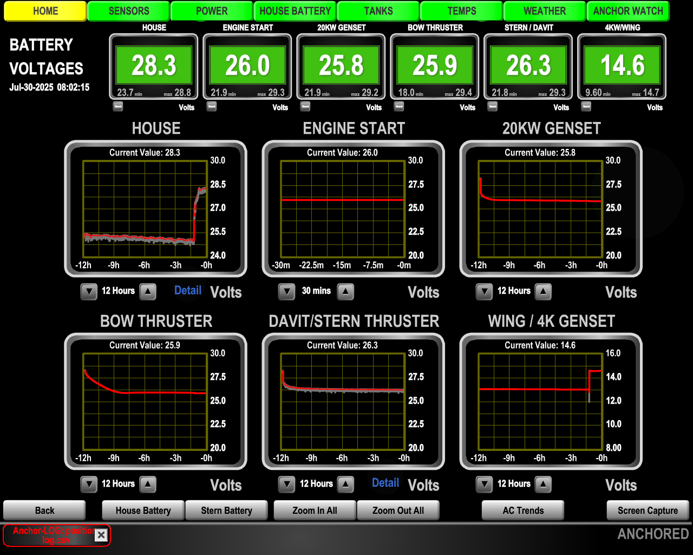Image resolution: width=693 pixels, height=555 pixels.
Task: Open Detail for the DAVIT/STERN THRUSTER chart
Action: tap(385, 483)
